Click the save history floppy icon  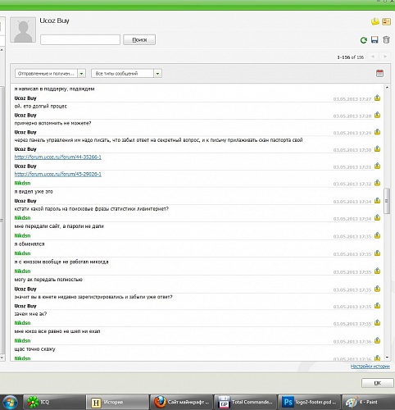coord(375,40)
